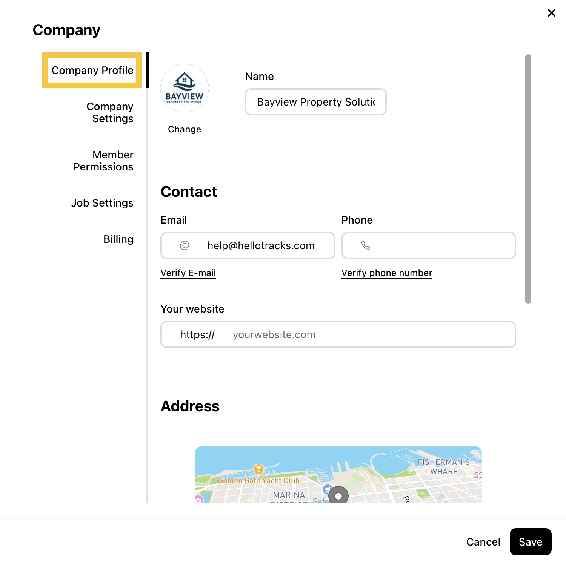Click the blue shopping cart marker on the map
This screenshot has width=566, height=561.
pos(328,489)
